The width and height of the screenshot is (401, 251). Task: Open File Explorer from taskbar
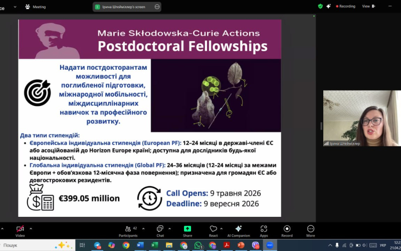tap(169, 245)
